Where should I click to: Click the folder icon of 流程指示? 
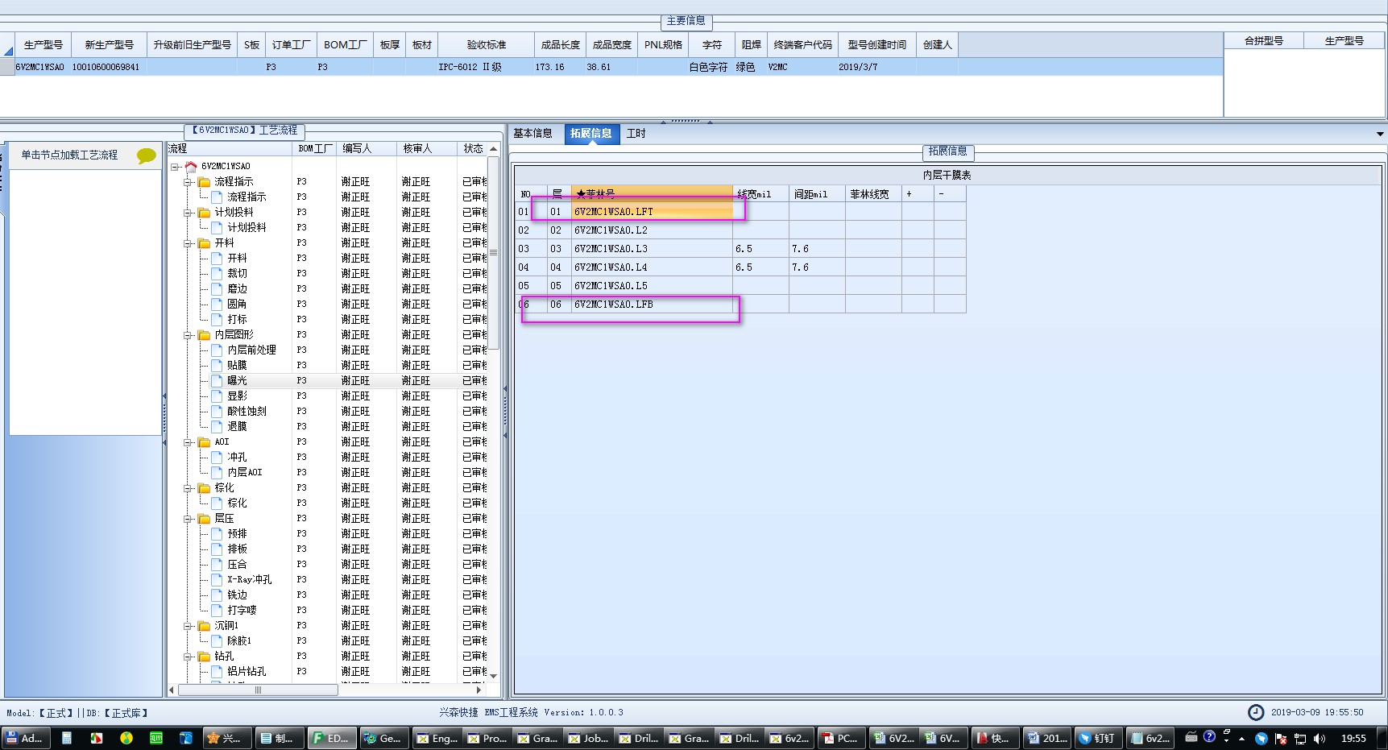pyautogui.click(x=204, y=182)
